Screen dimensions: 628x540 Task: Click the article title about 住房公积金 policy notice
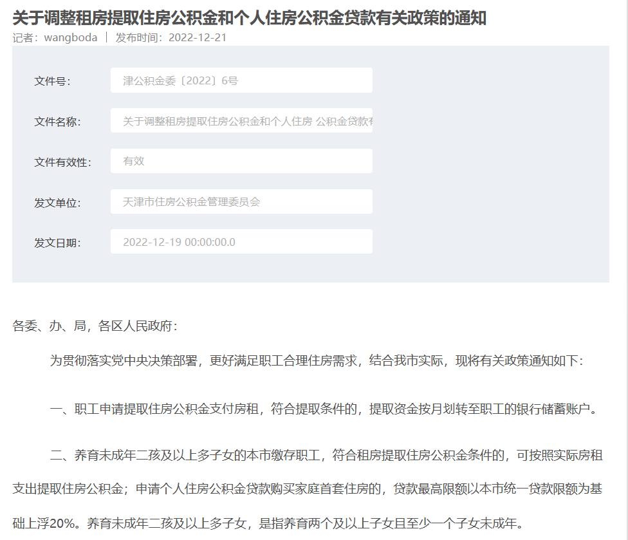(x=249, y=18)
